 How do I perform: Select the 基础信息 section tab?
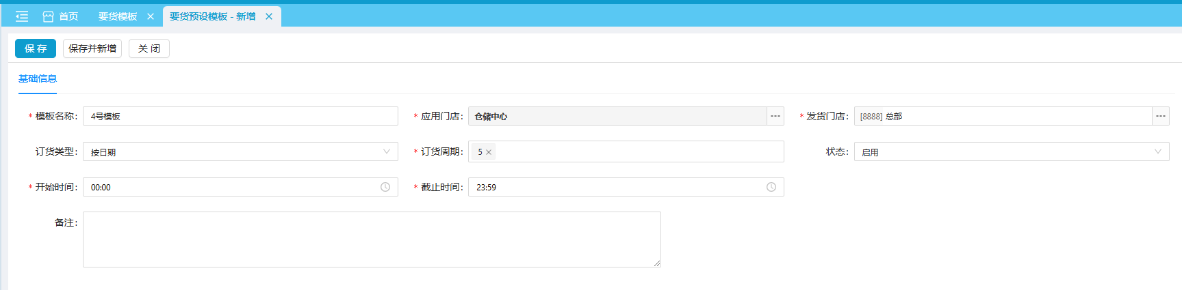coord(38,78)
